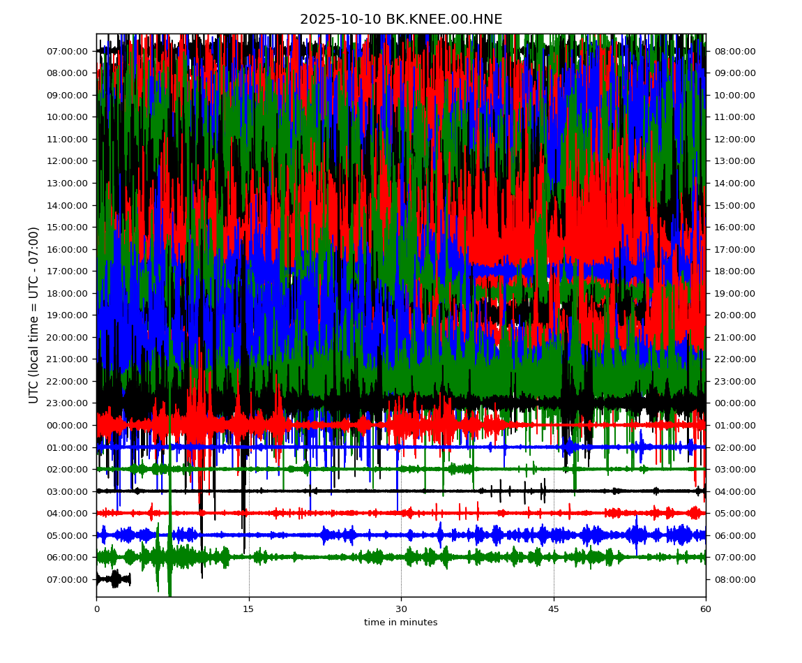The image size is (802, 663).
Task: Select the 30 minute tick label
Action: pyautogui.click(x=401, y=609)
